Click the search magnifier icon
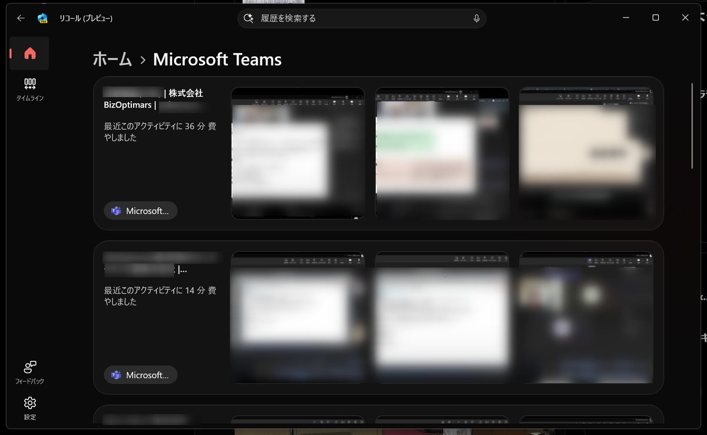 point(248,18)
